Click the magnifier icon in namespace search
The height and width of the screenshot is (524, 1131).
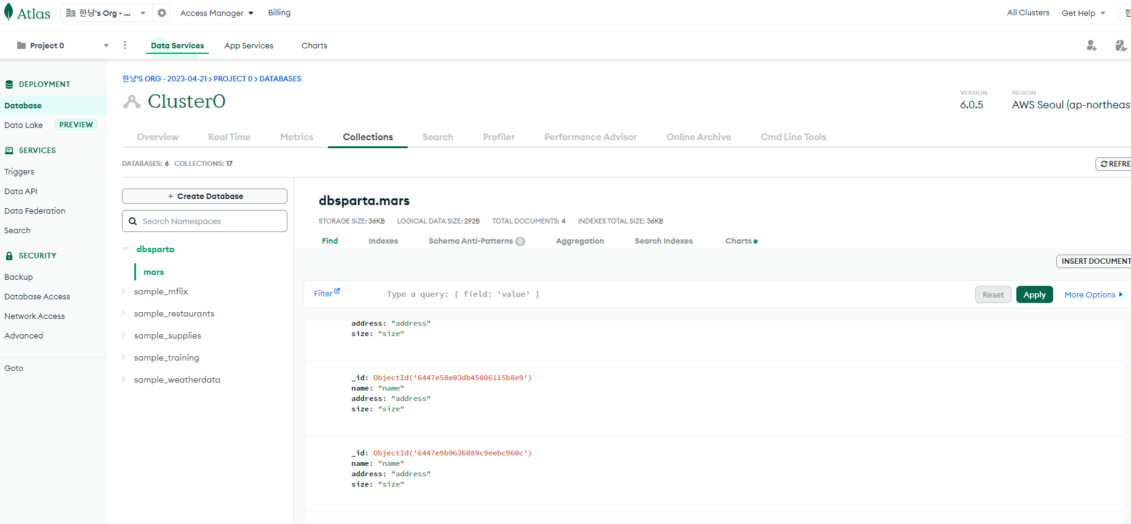(x=132, y=222)
